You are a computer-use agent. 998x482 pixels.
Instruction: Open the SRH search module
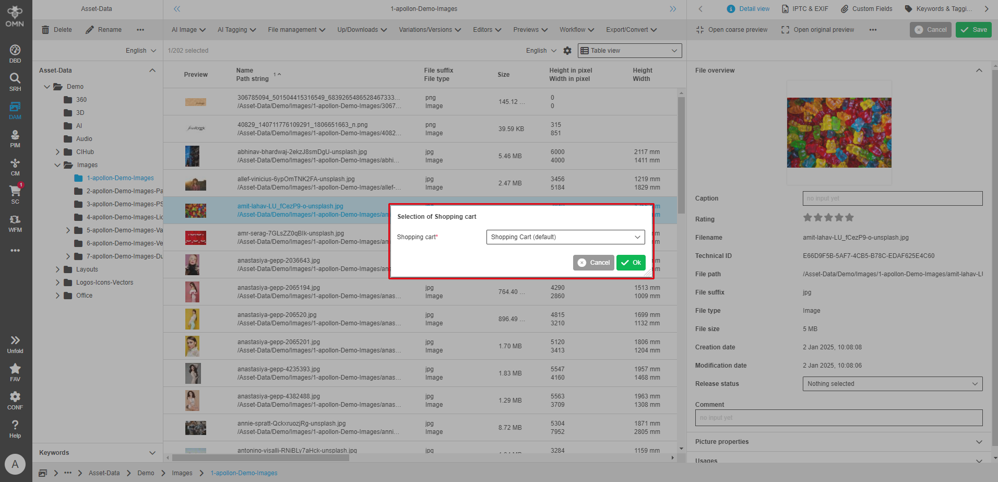15,81
